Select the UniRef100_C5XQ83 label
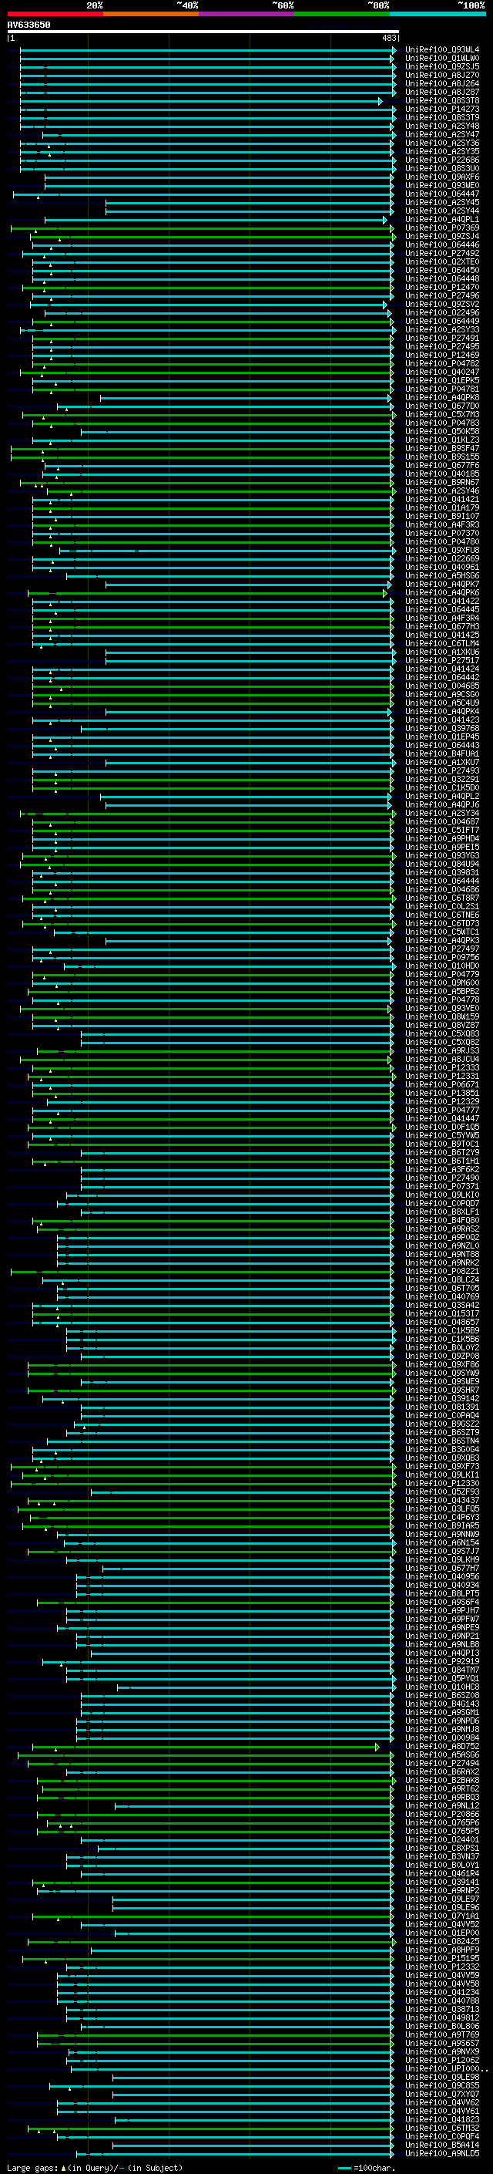Image resolution: width=493 pixels, height=2174 pixels. click(x=442, y=1033)
